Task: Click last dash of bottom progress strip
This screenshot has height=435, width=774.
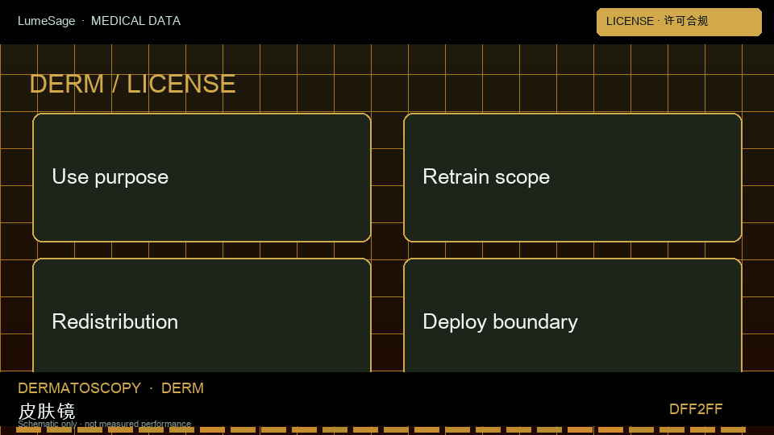Action: tap(733, 430)
